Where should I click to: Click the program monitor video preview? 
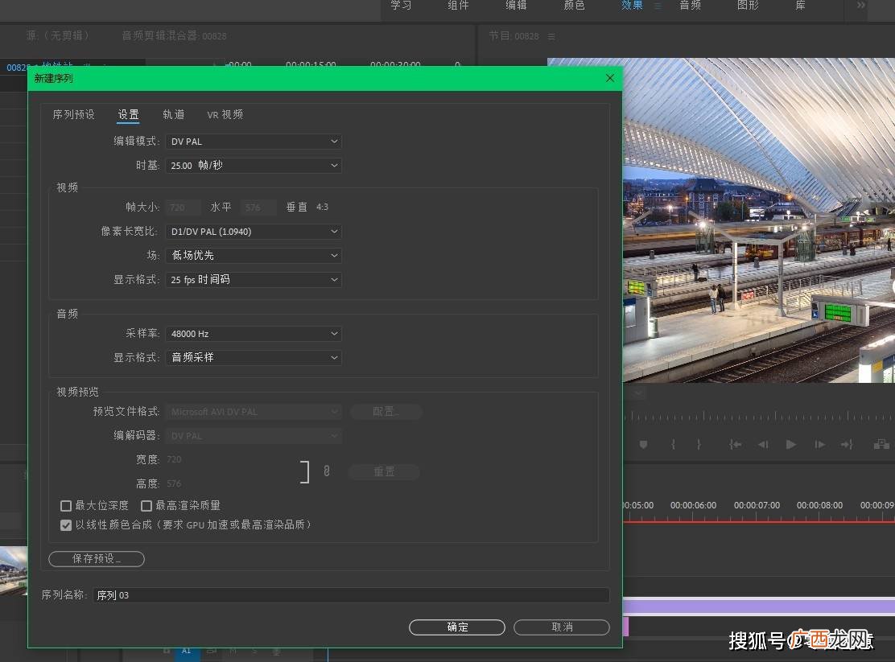tap(759, 220)
